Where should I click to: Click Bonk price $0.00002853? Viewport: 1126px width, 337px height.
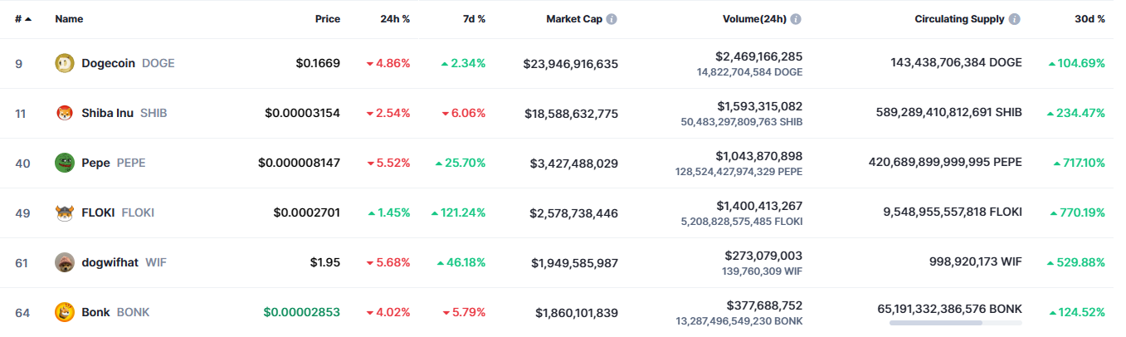click(x=302, y=312)
